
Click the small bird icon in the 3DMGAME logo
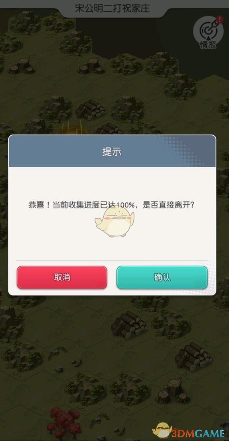tap(162, 430)
